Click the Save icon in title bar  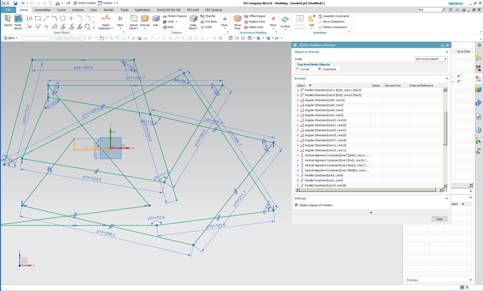click(16, 3)
